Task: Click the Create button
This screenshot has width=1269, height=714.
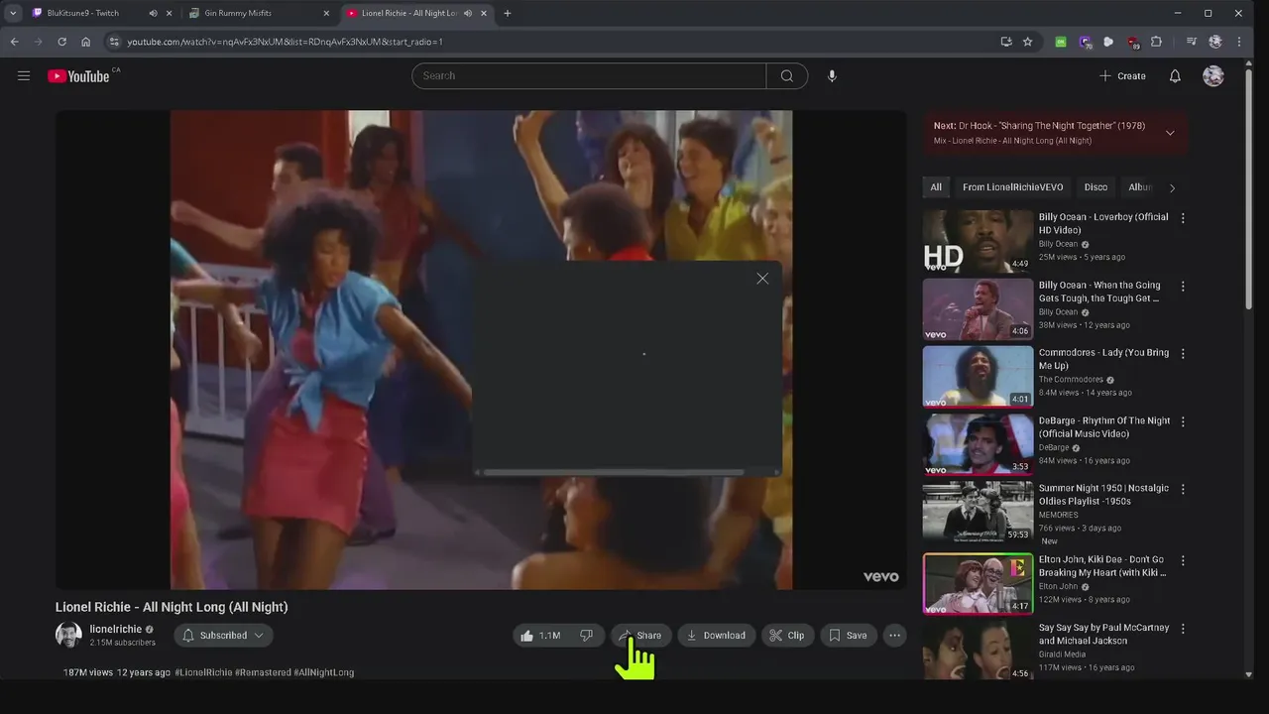Action: pyautogui.click(x=1122, y=76)
